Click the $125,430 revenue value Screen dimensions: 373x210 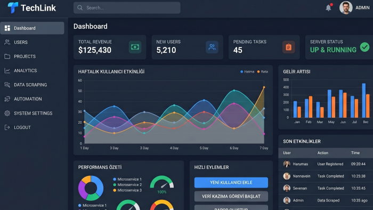pos(95,50)
